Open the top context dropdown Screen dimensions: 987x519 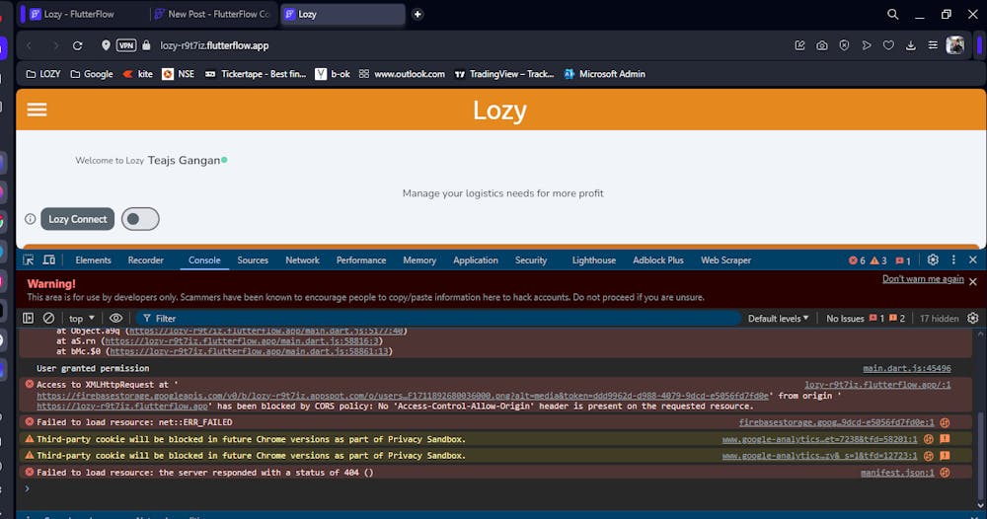[x=82, y=319]
